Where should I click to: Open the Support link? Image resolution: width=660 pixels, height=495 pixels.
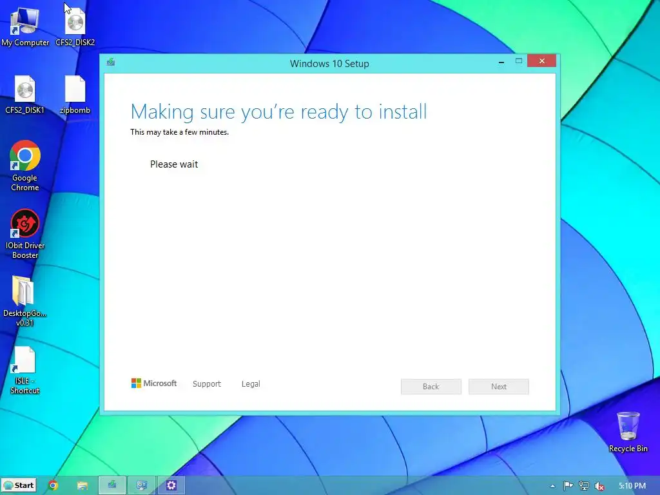pyautogui.click(x=207, y=384)
